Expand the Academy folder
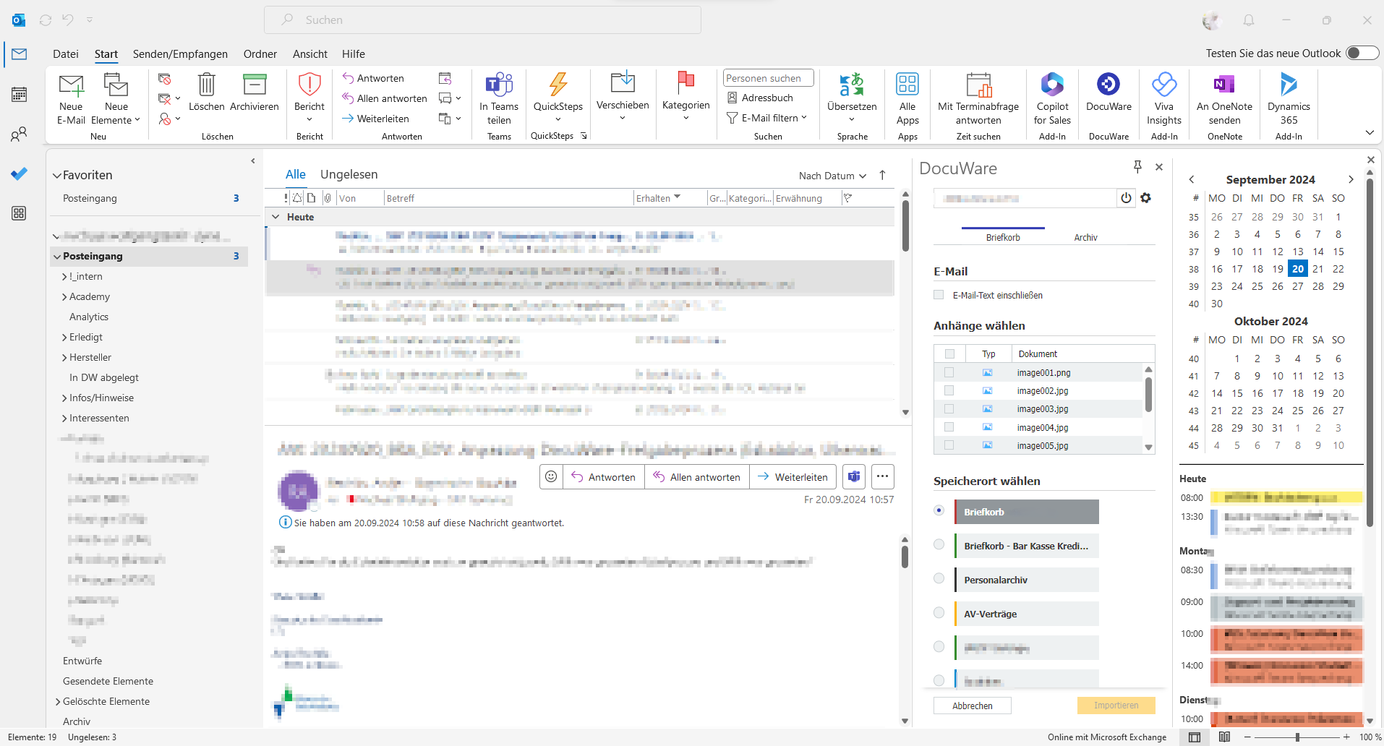 pyautogui.click(x=64, y=297)
